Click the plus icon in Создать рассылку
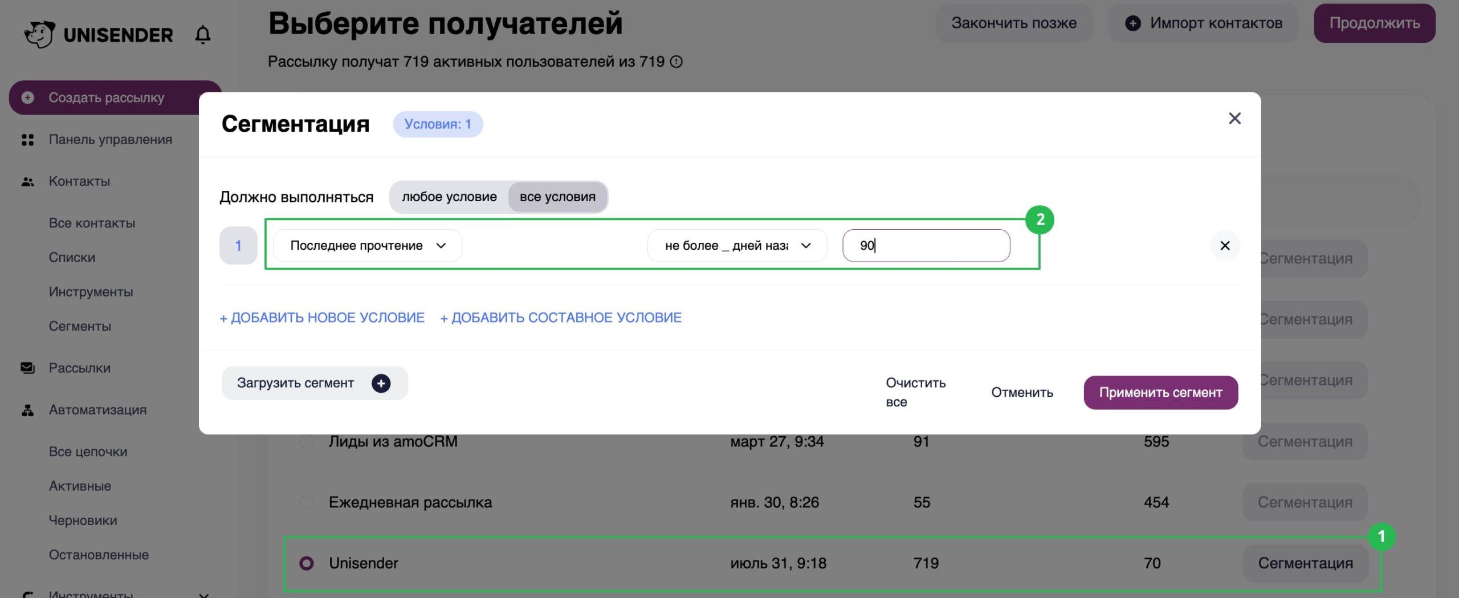 click(x=27, y=97)
